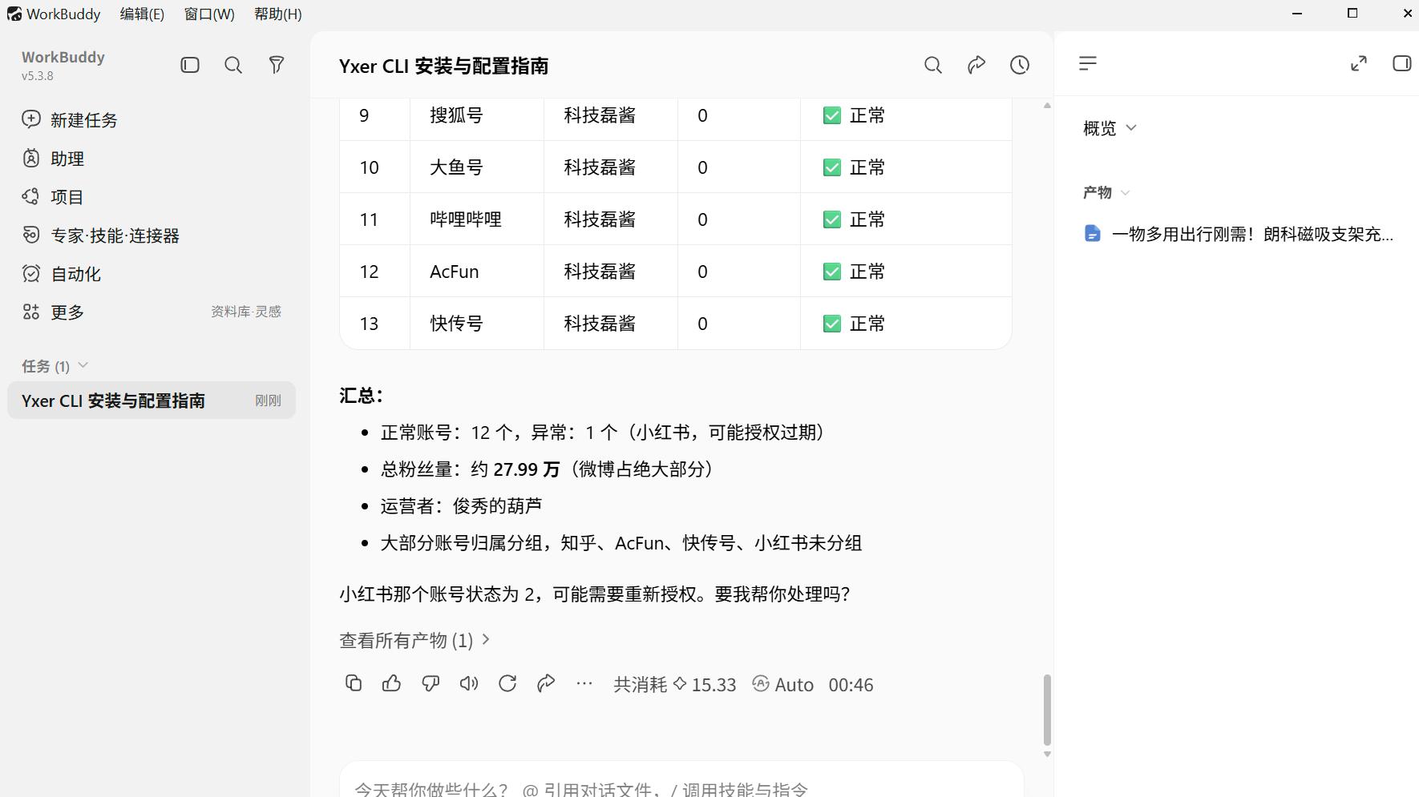Toggle the right side panel icon
Image resolution: width=1419 pixels, height=797 pixels.
(x=1401, y=63)
